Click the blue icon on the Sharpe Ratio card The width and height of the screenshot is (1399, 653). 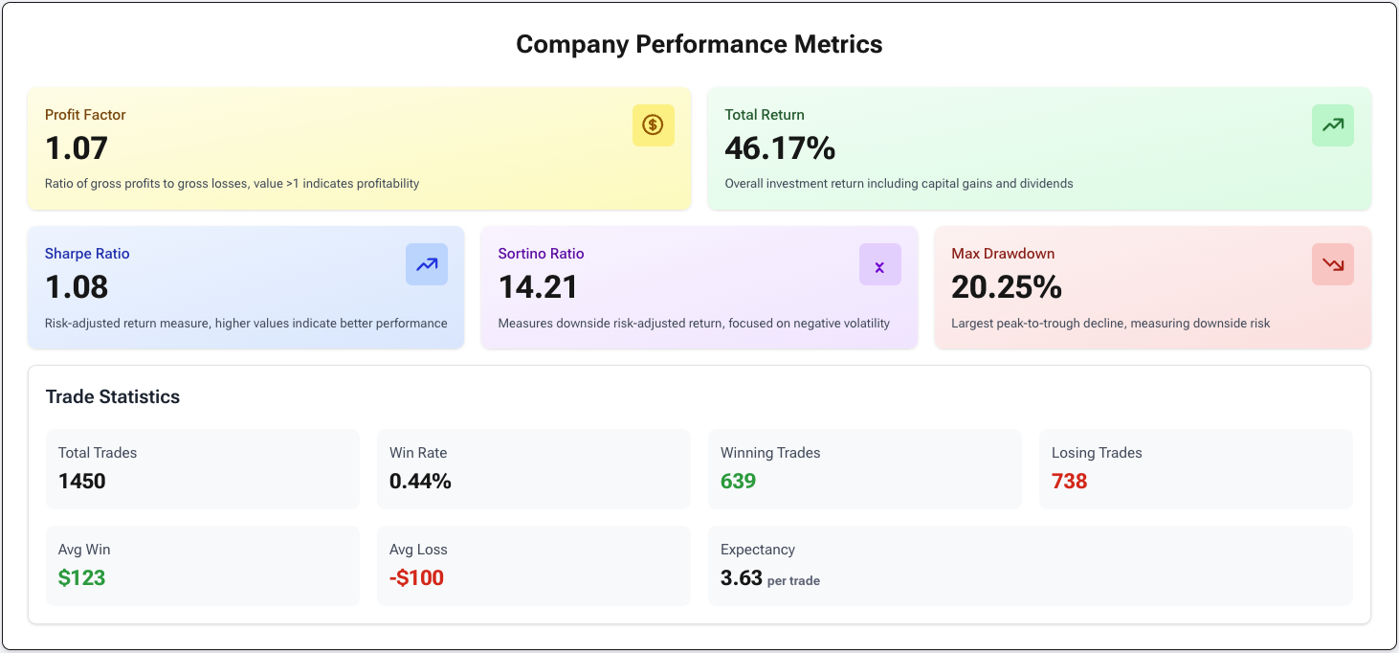click(427, 264)
